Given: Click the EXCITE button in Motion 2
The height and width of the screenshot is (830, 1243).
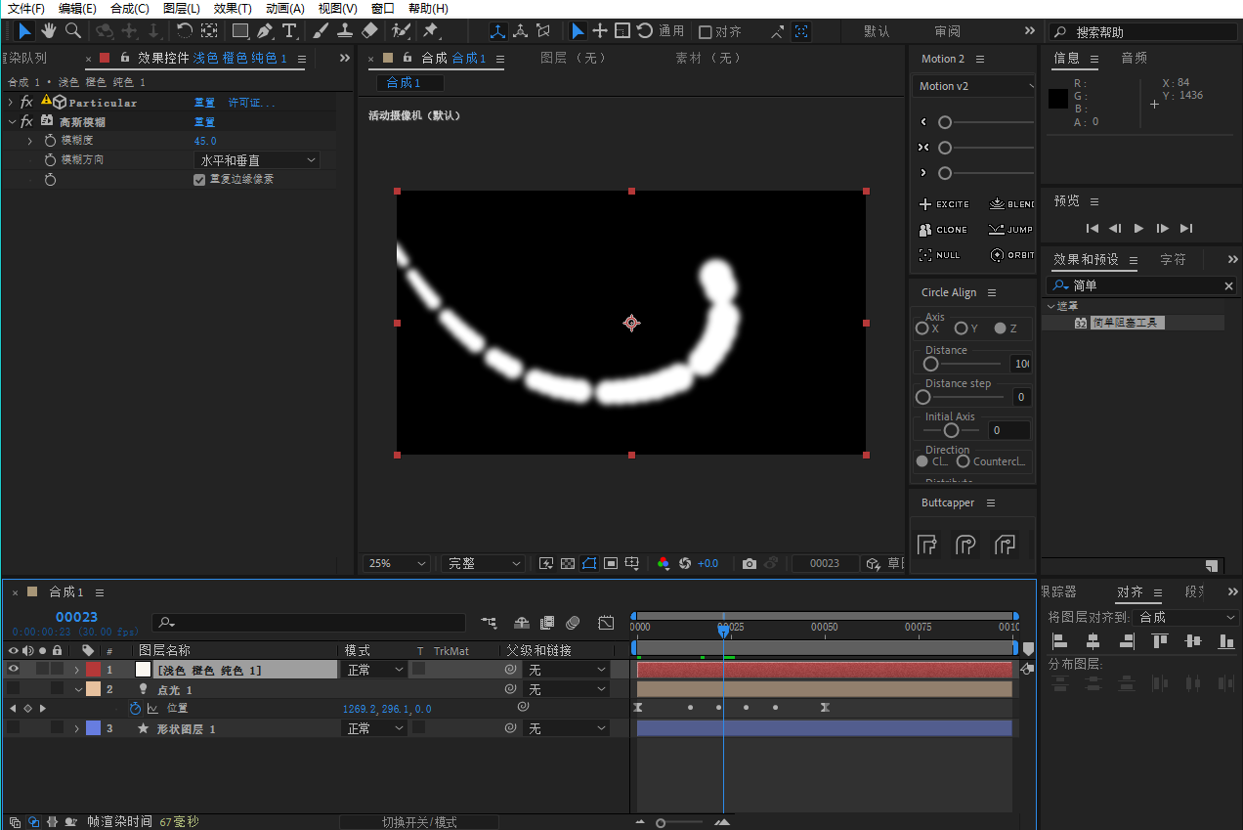Looking at the screenshot, I should tap(944, 204).
